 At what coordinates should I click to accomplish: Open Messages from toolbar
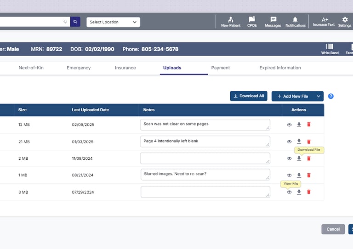point(273,22)
